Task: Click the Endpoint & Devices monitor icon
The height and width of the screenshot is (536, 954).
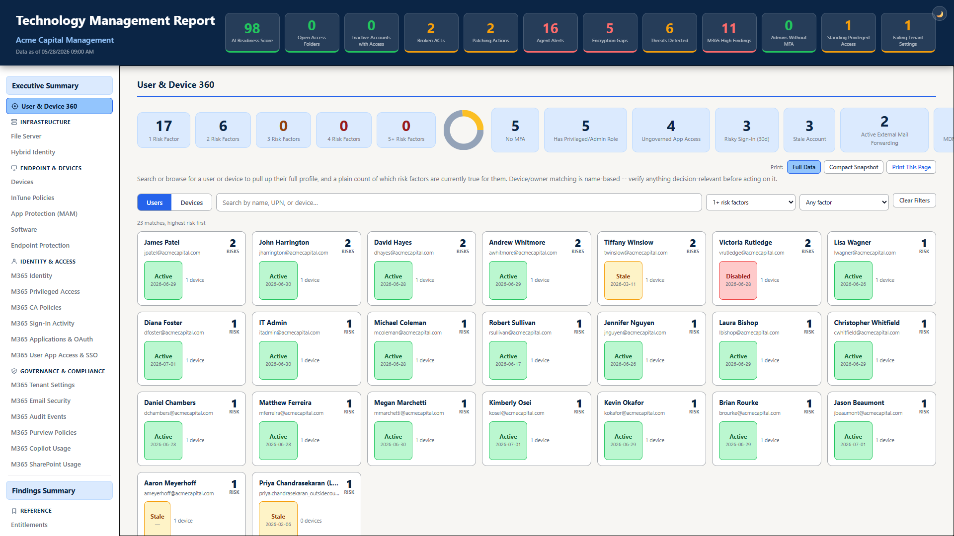Action: tap(14, 168)
